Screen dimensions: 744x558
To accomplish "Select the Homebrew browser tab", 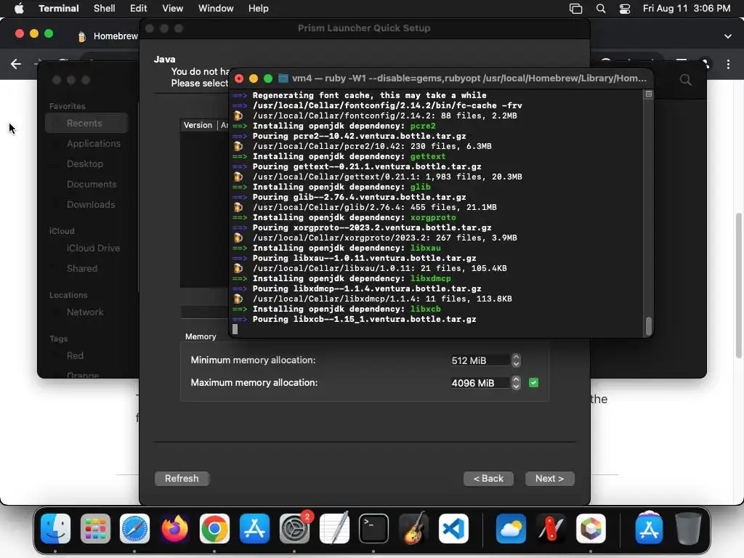I will click(x=107, y=36).
